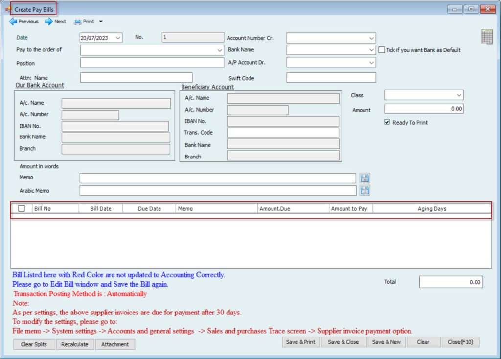Viewport: 501px width, 359px height.
Task: Click into the Swift Code input field
Action: (331, 78)
